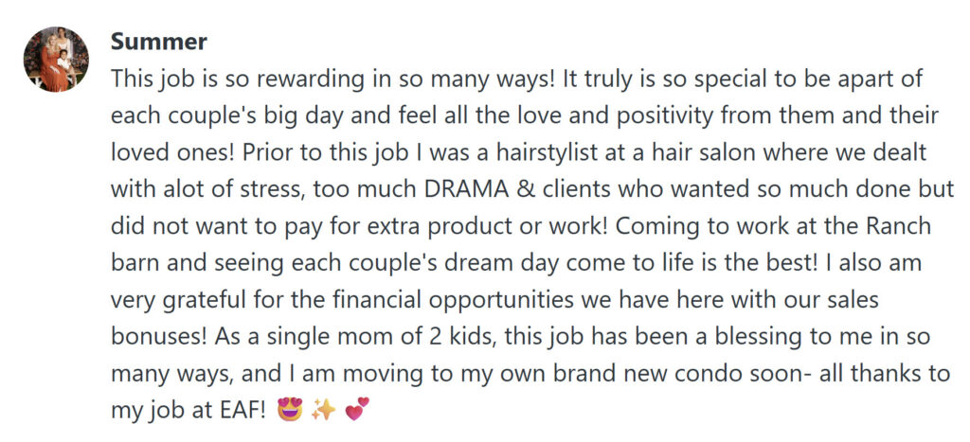Click the word bonuses! in the review
Screen dimensions: 970x442
(162, 336)
